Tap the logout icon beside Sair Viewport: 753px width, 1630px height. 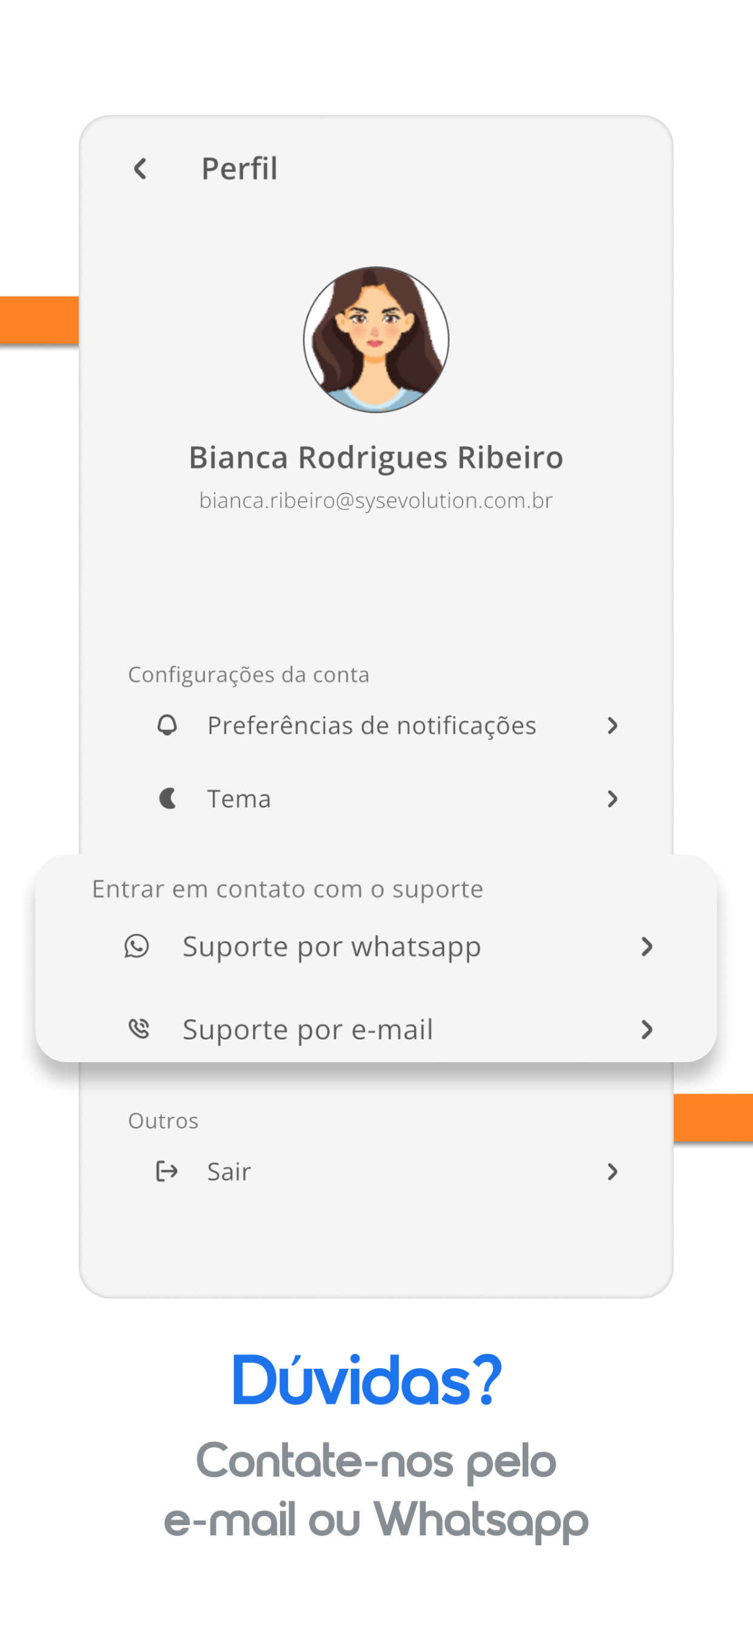(167, 1171)
